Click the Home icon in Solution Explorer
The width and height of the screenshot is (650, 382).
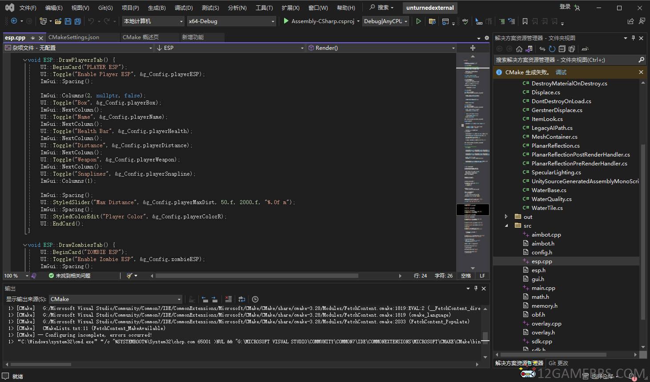click(x=519, y=49)
